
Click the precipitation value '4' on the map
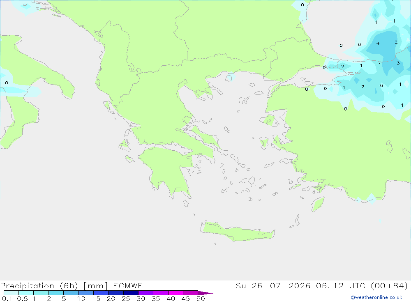click(378, 43)
